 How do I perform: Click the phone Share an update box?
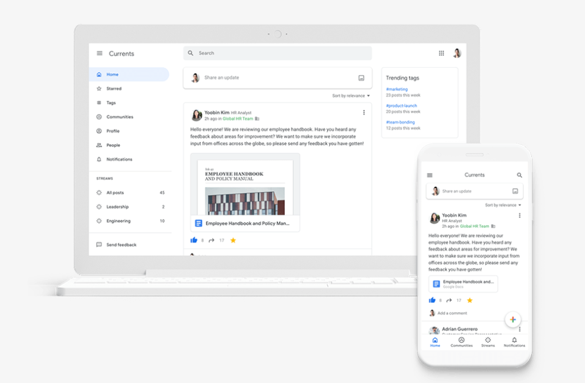click(x=474, y=191)
